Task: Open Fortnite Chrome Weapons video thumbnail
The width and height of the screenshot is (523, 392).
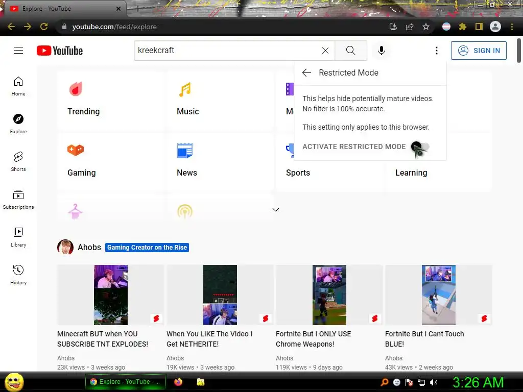Action: [329, 295]
